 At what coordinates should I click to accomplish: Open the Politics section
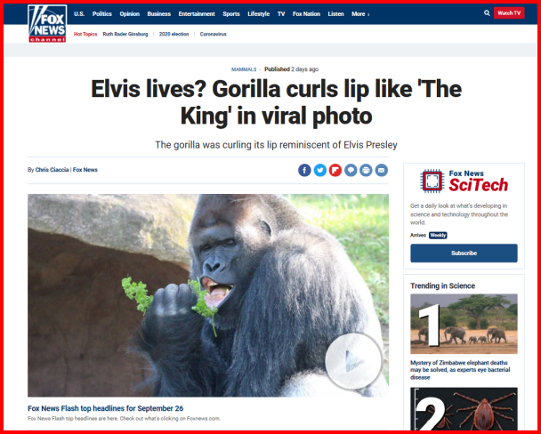coord(102,14)
